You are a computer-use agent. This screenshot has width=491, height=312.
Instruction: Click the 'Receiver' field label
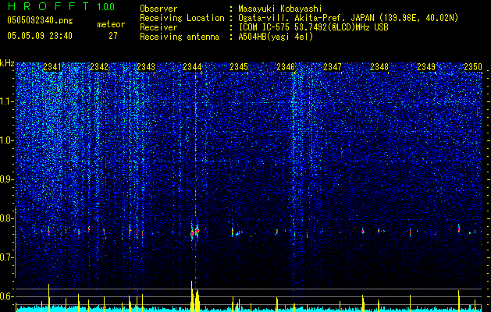[158, 27]
